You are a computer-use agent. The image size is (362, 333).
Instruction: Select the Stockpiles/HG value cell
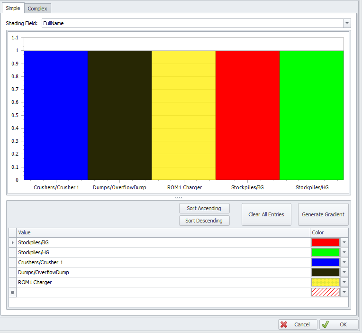click(163, 252)
